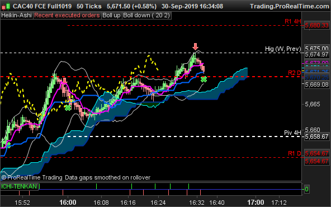Image resolution: width=331 pixels, height=207 pixels.
Task: Select the Piv 4H pivot label
Action: 292,133
